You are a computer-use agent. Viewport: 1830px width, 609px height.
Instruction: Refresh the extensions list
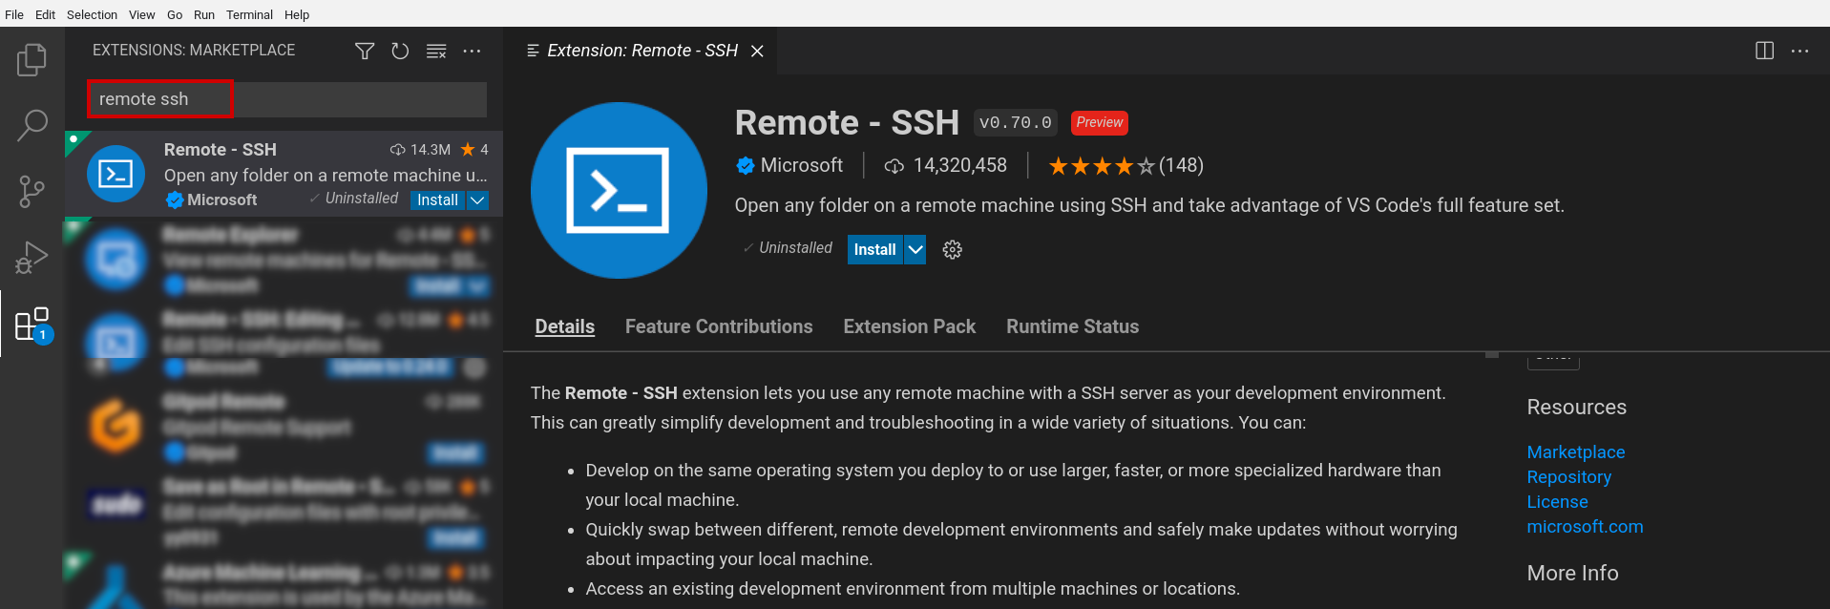[x=400, y=51]
